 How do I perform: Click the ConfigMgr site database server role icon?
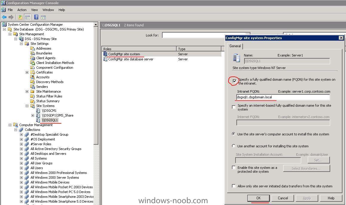click(x=105, y=59)
